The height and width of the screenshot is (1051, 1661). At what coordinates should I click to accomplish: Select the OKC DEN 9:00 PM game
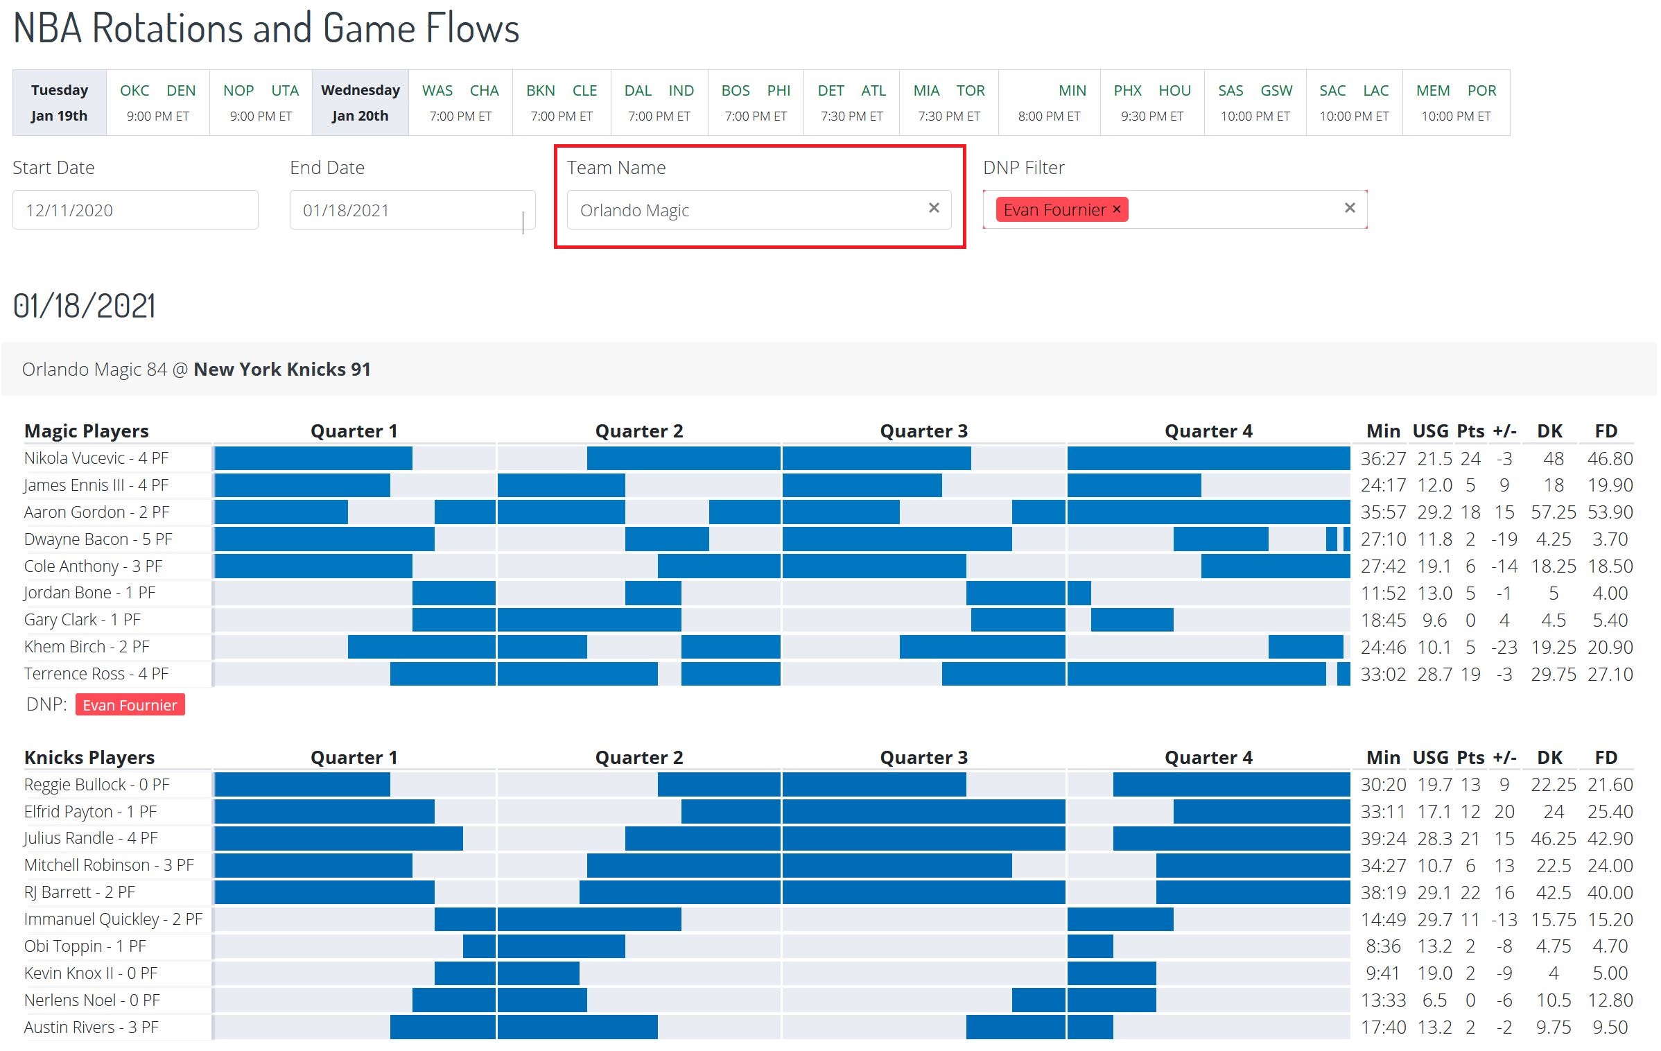click(x=157, y=103)
